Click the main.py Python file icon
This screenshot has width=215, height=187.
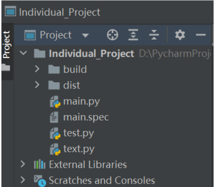(x=55, y=102)
